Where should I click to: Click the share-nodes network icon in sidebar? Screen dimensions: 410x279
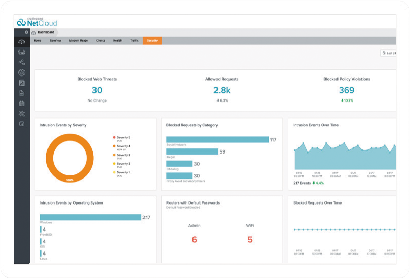tap(21, 62)
